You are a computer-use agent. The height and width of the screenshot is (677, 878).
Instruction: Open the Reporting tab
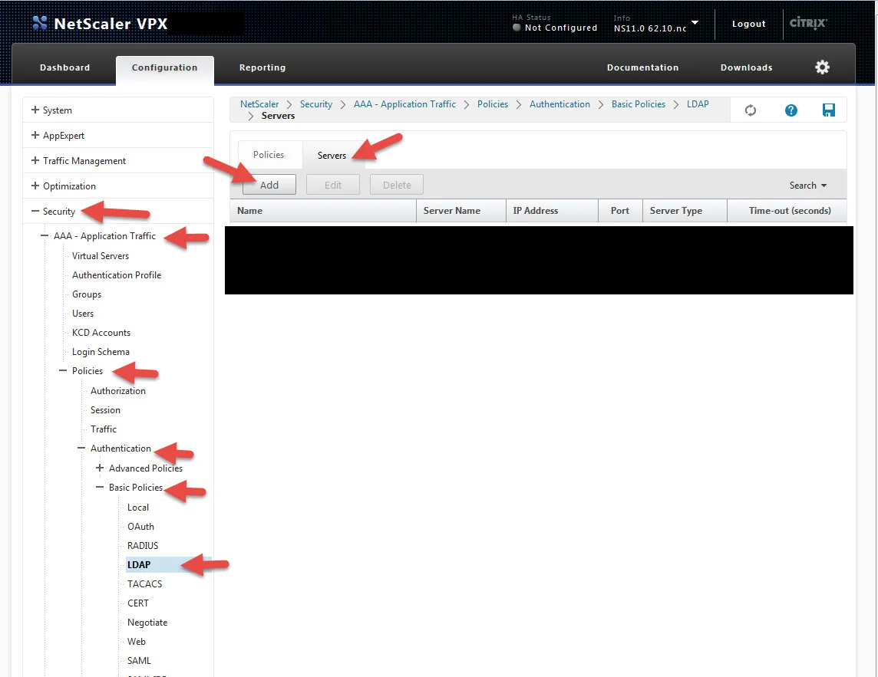coord(262,67)
